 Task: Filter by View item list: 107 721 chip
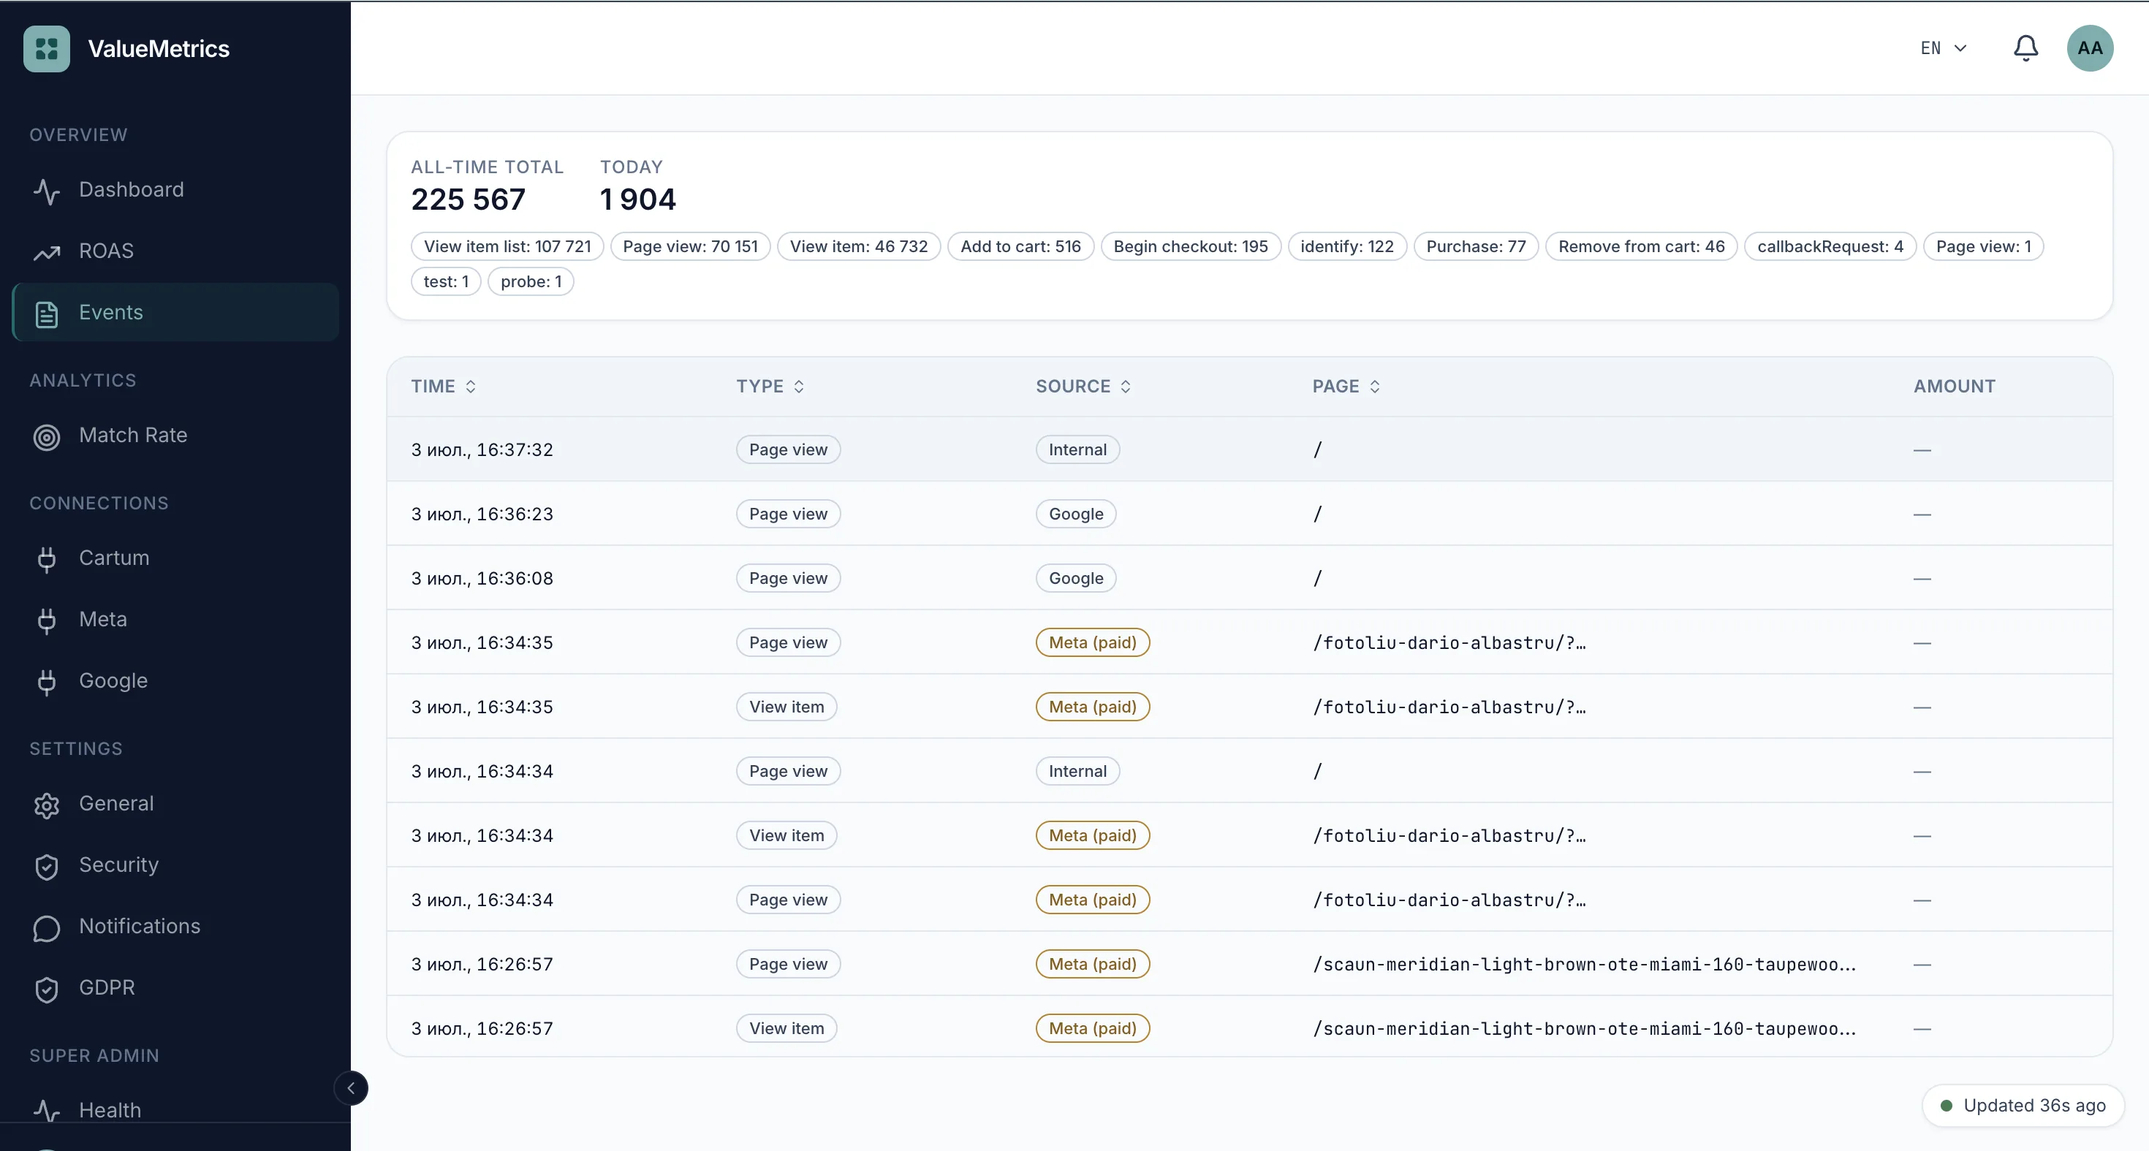(x=507, y=247)
